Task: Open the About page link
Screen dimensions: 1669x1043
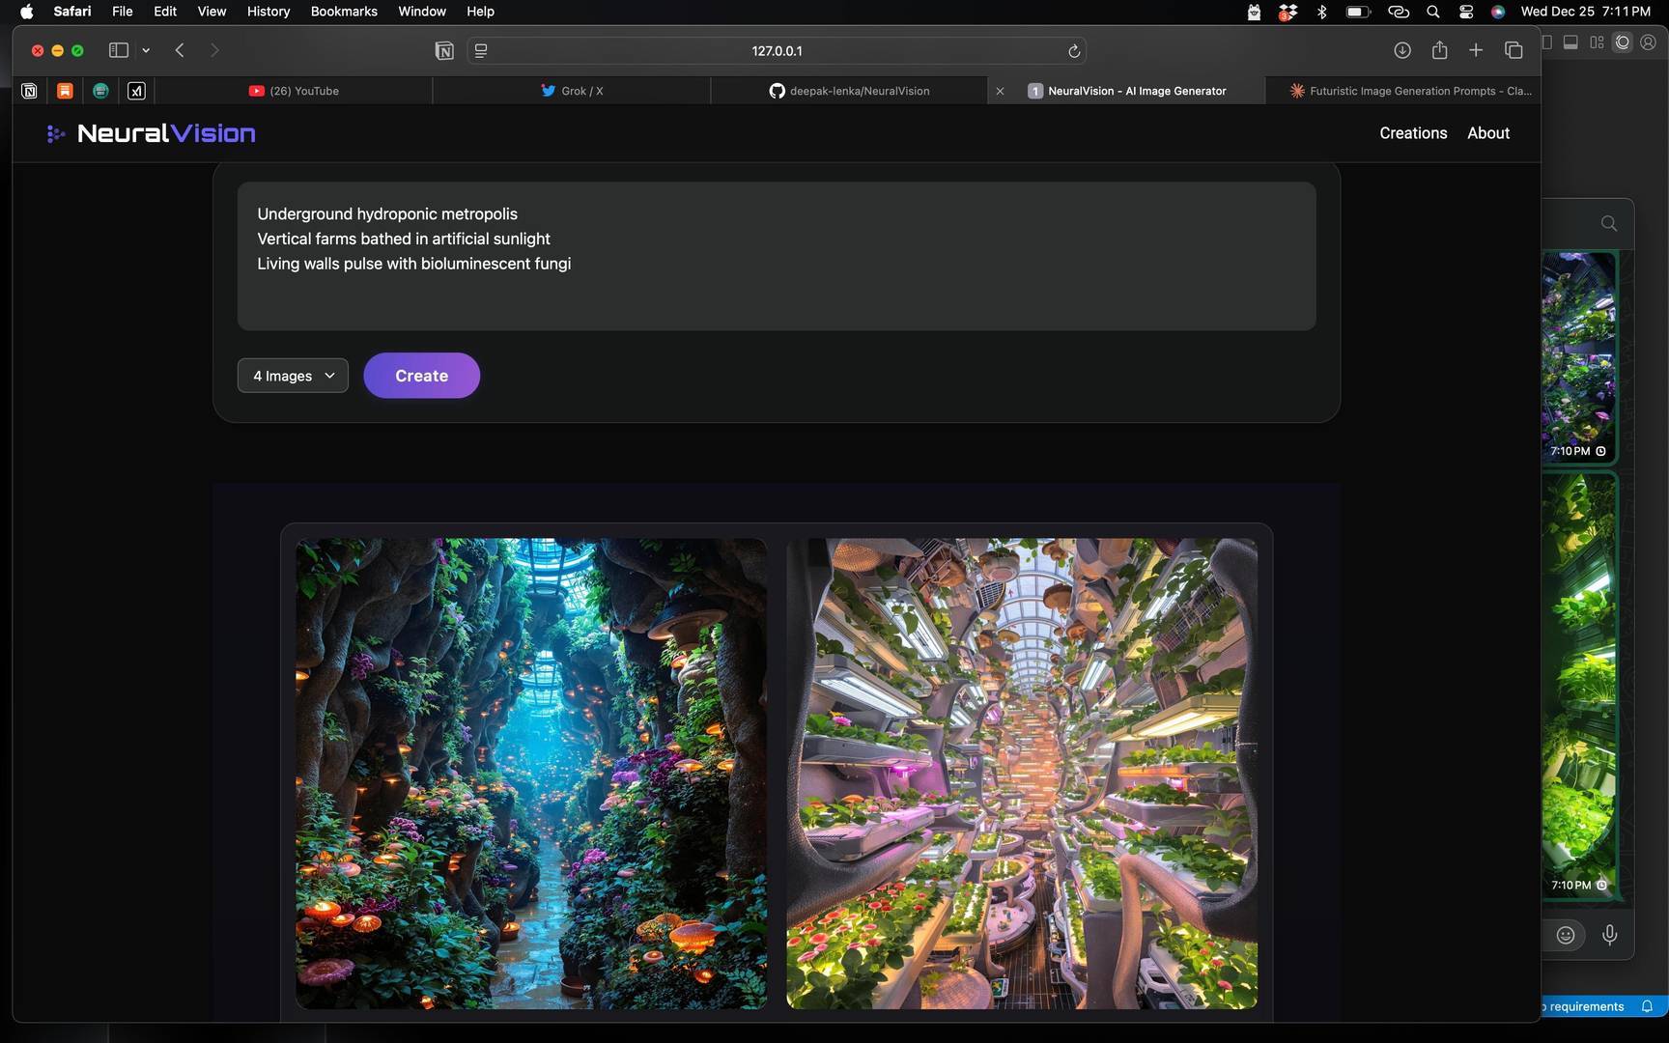Action: pyautogui.click(x=1488, y=133)
